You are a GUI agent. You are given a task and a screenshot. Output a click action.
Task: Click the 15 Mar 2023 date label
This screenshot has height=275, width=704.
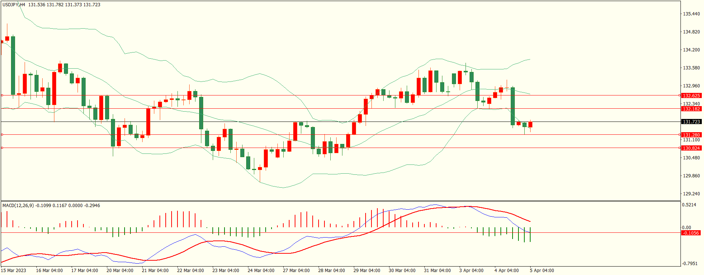(x=14, y=271)
